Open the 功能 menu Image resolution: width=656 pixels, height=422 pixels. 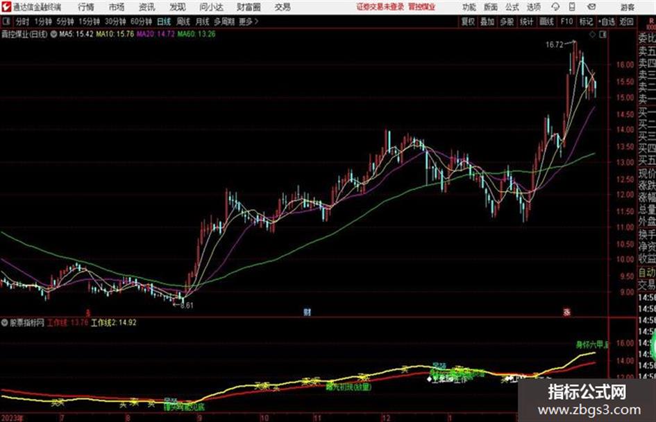click(x=469, y=7)
